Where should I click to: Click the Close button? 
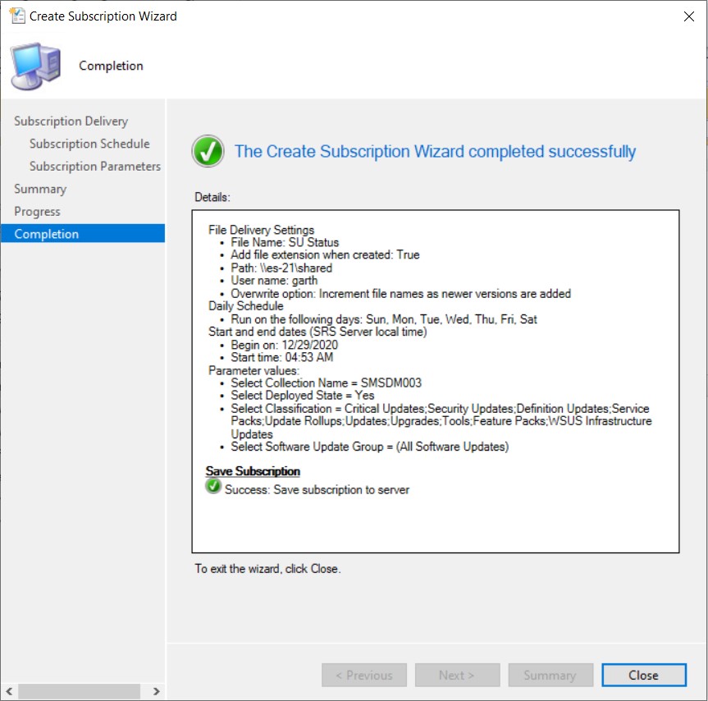(643, 675)
